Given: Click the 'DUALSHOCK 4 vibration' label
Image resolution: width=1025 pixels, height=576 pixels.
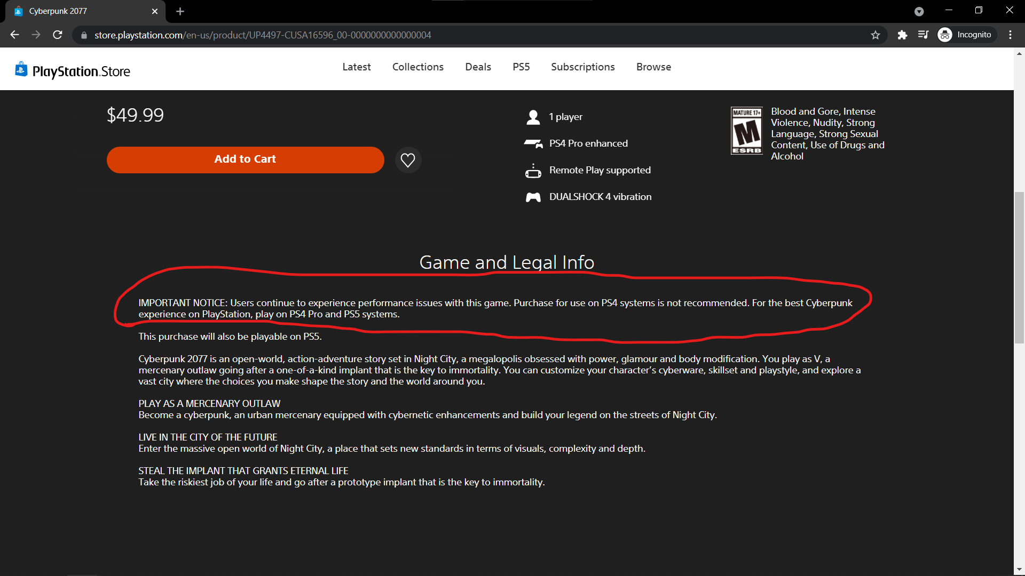Looking at the screenshot, I should [x=601, y=197].
